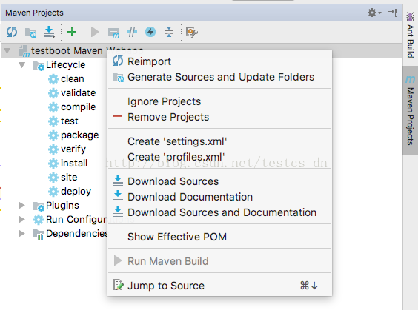Choose Download Sources from the context menu
This screenshot has height=310, width=418.
click(x=219, y=181)
